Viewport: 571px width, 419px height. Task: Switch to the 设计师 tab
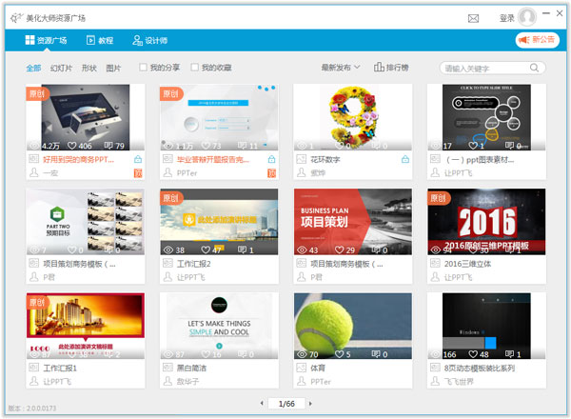(149, 40)
